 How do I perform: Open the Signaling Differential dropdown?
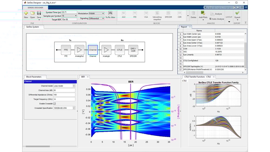point(103,18)
